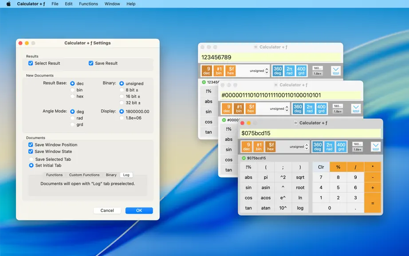Switch front calculator to 2π rad mode
The image size is (409, 256).
pyautogui.click(x=329, y=147)
